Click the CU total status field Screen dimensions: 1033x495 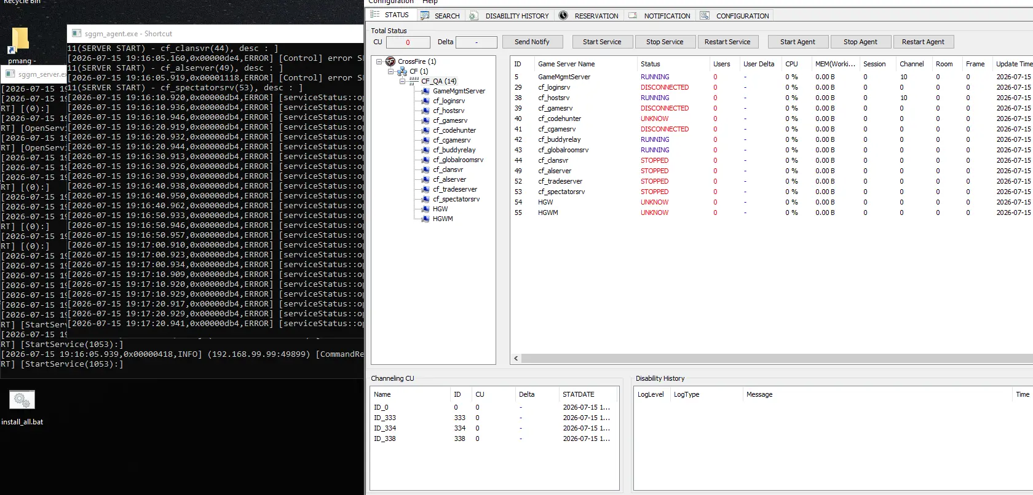point(408,42)
